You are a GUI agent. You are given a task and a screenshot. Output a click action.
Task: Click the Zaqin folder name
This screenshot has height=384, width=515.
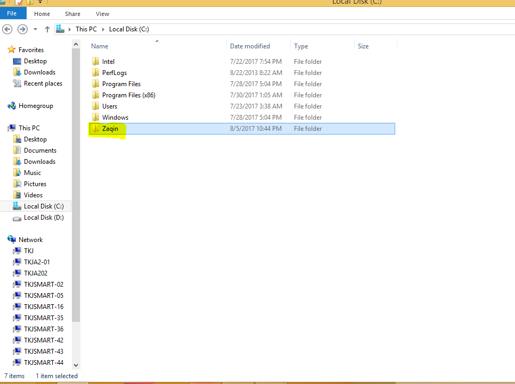point(110,128)
